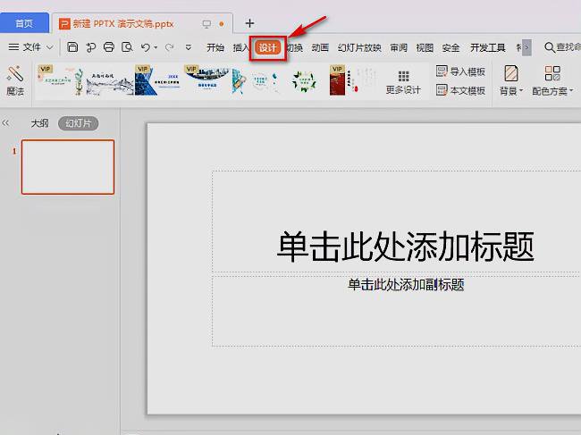Apply the blue city skyline VIP template
This screenshot has width=581, height=435.
point(207,80)
